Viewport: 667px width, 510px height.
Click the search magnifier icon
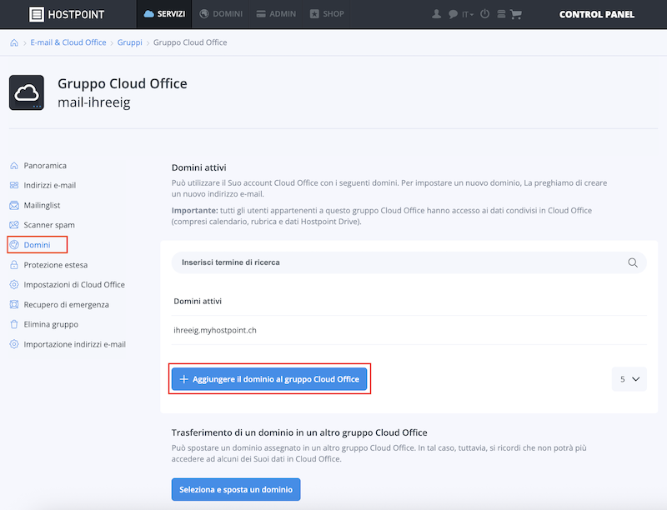(x=633, y=262)
